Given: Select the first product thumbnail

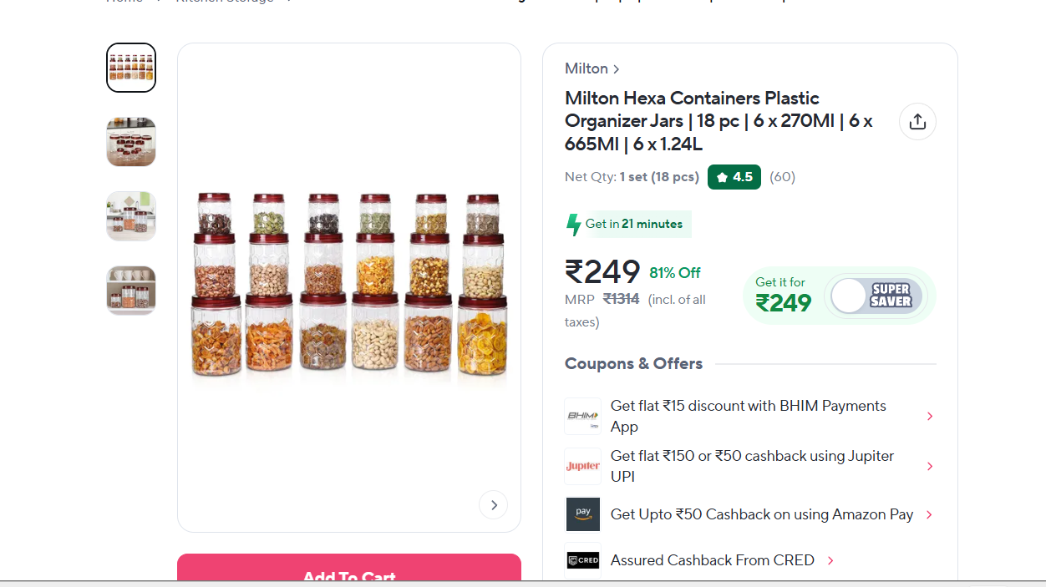Looking at the screenshot, I should pyautogui.click(x=131, y=68).
